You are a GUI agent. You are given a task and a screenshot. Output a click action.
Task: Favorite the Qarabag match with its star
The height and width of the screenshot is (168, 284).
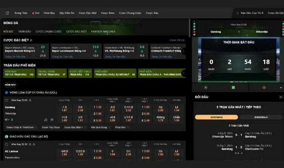click(x=7, y=100)
